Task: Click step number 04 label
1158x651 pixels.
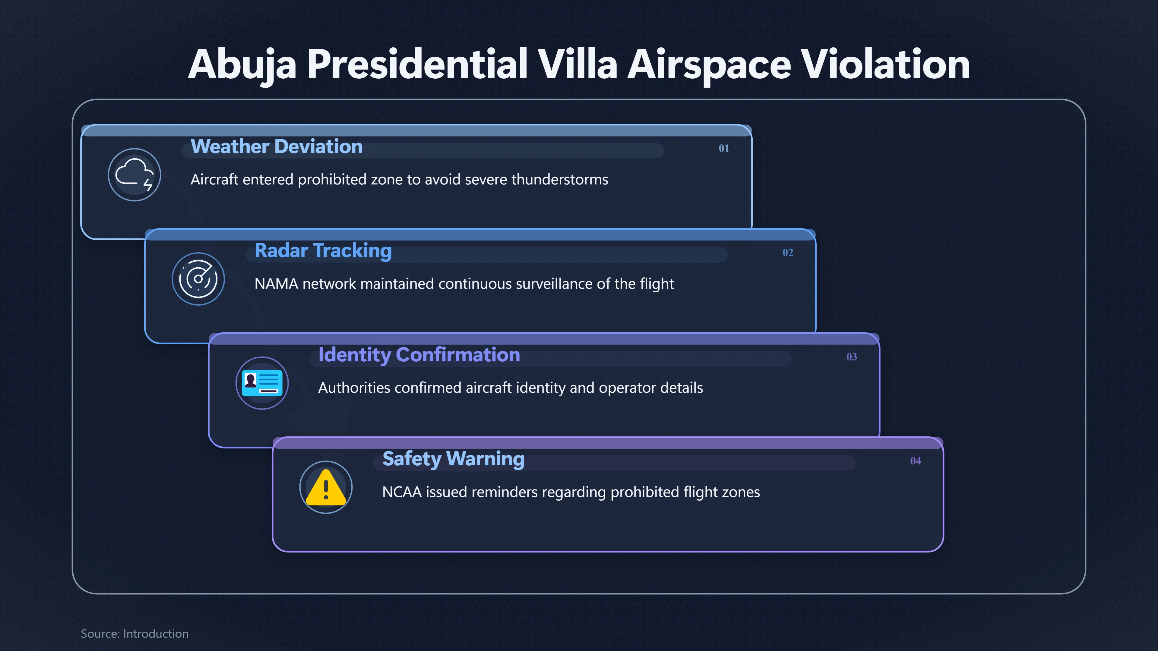Action: pyautogui.click(x=915, y=461)
